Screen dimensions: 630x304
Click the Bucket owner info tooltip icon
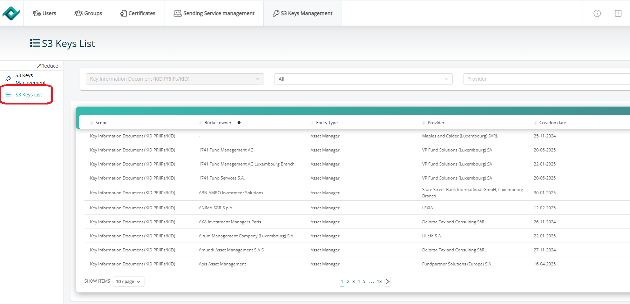point(239,123)
